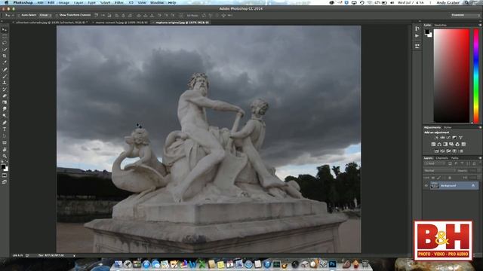Switch to the Styles tab
483x271 pixels.
[448, 127]
